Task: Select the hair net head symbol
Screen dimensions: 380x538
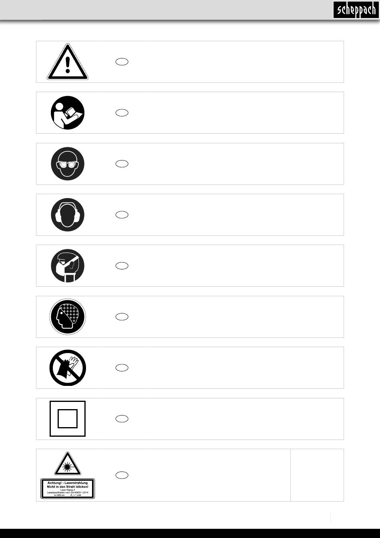Action: tap(68, 317)
